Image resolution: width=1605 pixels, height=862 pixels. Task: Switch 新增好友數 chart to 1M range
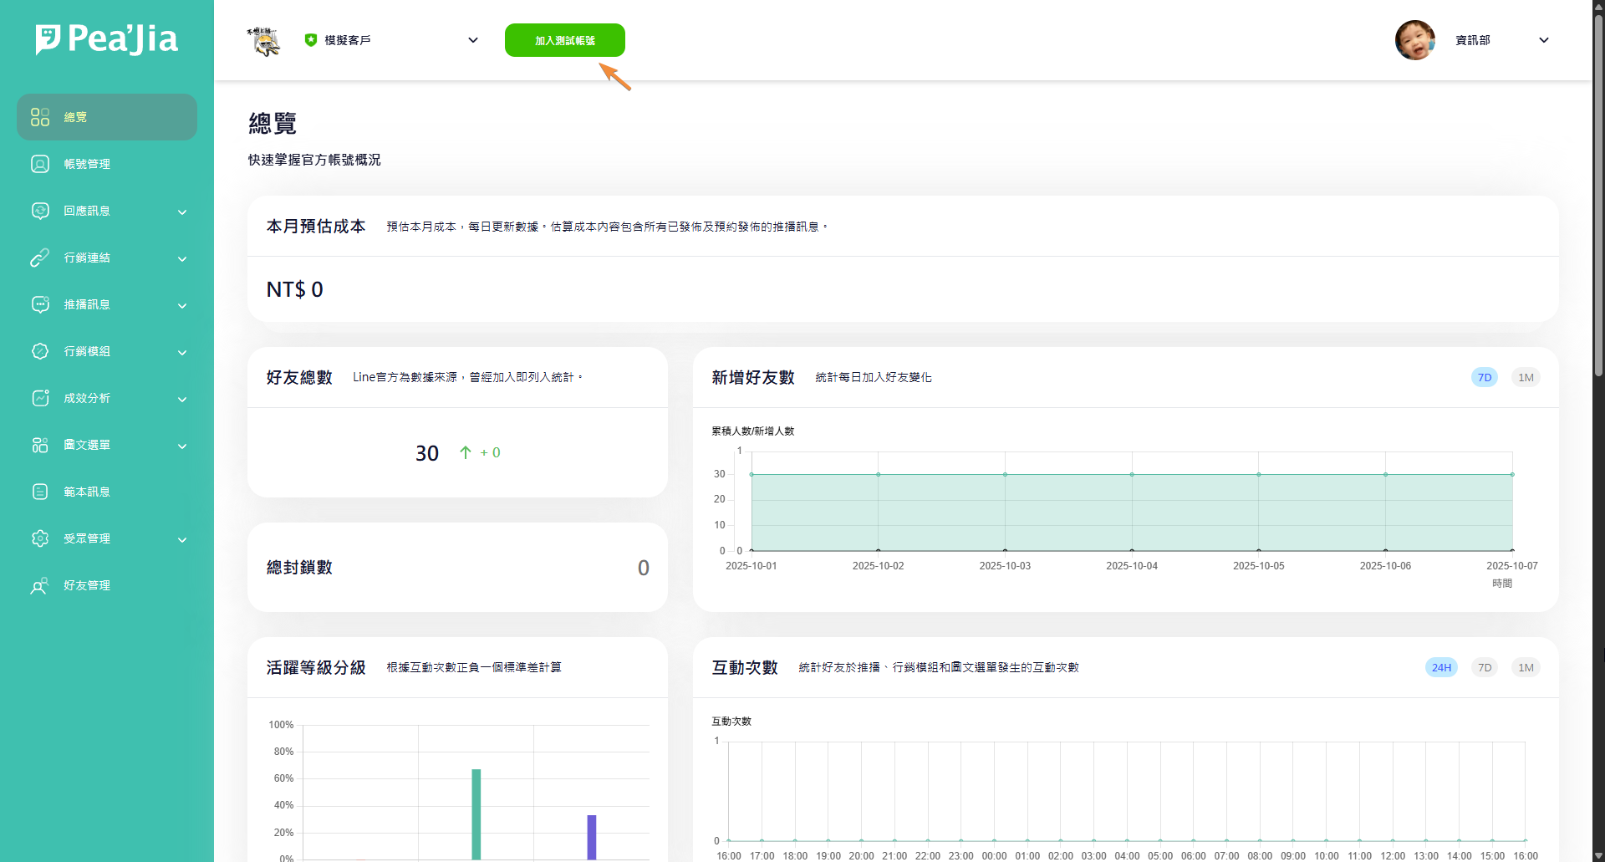pos(1526,377)
